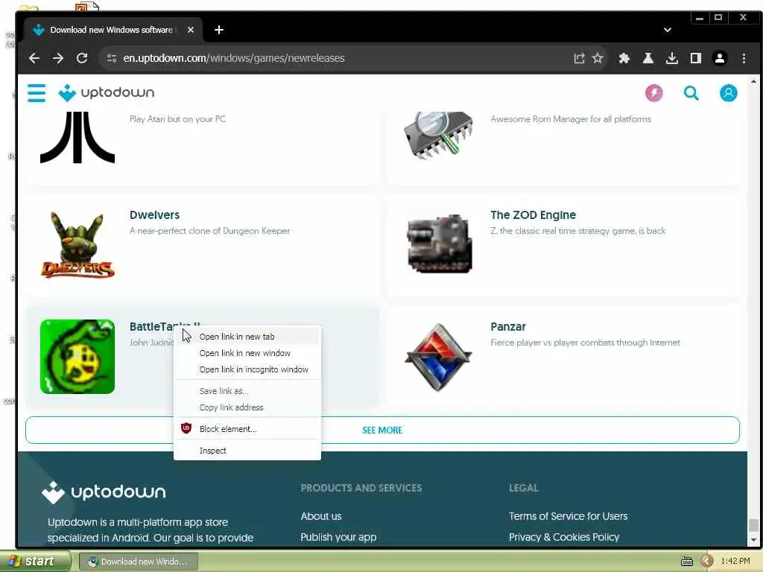Click the page scrollbar down arrow
763x572 pixels.
[753, 540]
